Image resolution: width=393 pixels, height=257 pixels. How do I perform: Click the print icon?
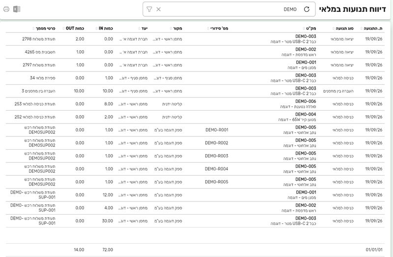(6, 9)
